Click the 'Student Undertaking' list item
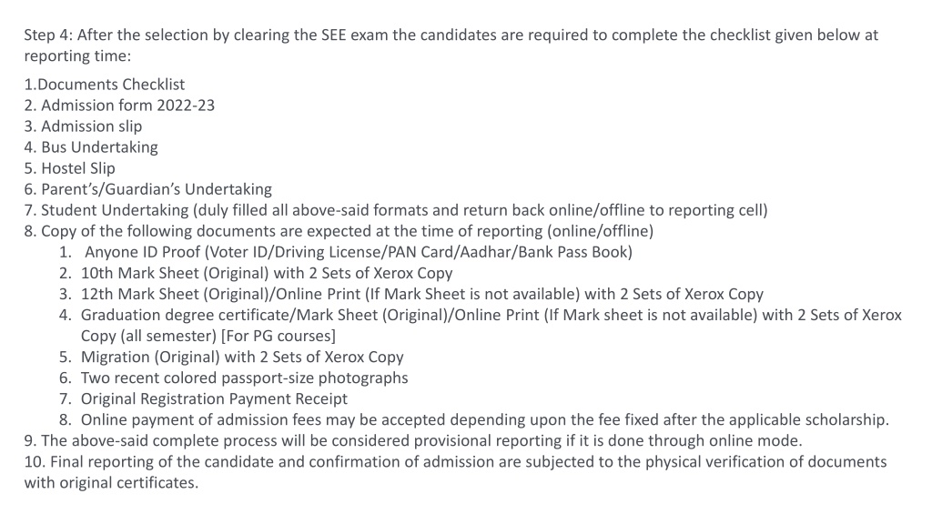Viewport: 932px width, 524px height. click(396, 210)
